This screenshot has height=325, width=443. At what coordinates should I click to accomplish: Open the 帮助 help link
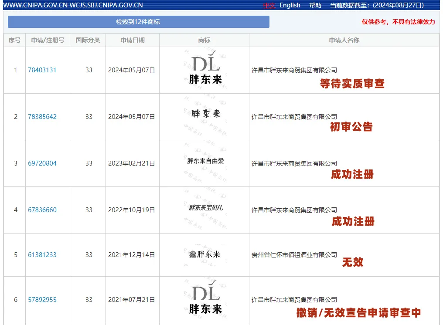(315, 5)
